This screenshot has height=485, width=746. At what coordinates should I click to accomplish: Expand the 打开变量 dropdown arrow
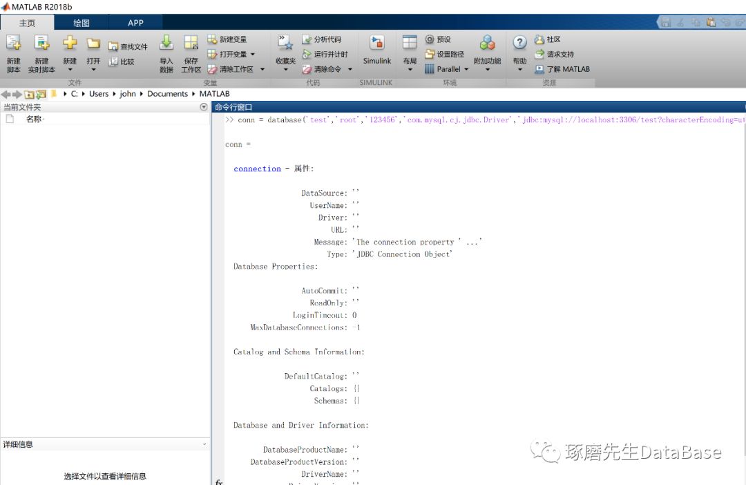click(x=253, y=55)
